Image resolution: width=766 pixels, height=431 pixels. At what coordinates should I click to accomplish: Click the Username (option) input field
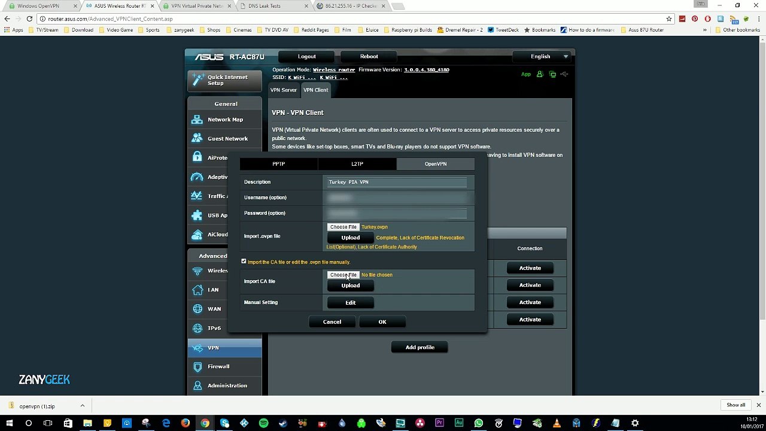(397, 198)
